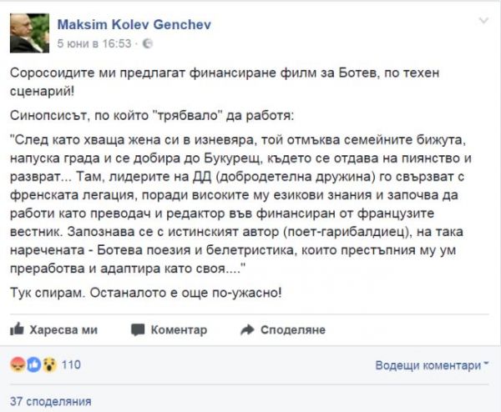The width and height of the screenshot is (501, 412).
Task: Open Maksim Kolev Genchev's profile picture
Action: (29, 33)
